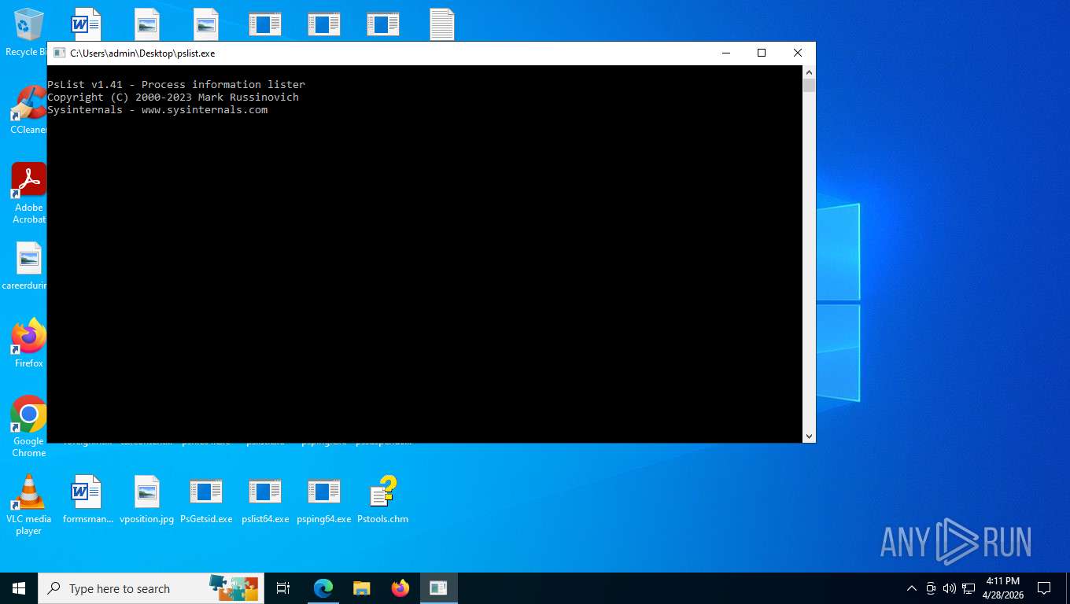
Task: Click the 'www.sysinternals.com' text in console
Action: [x=205, y=109]
